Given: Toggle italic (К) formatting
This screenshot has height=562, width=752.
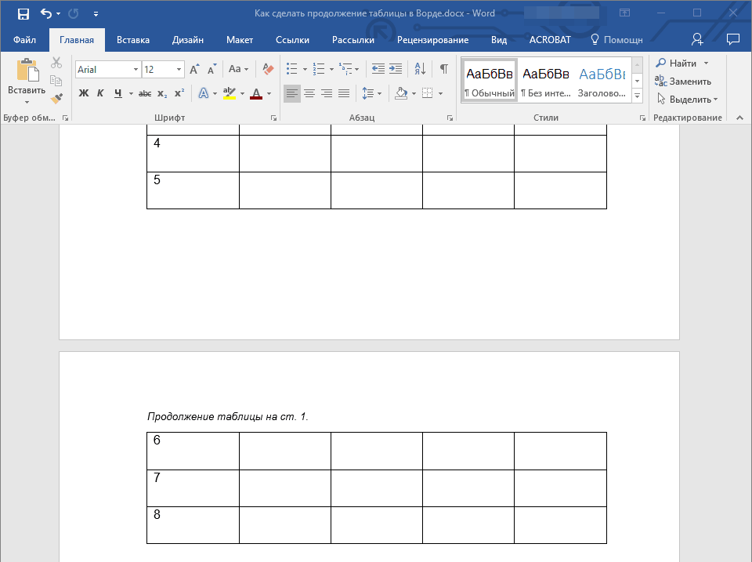Looking at the screenshot, I should coord(100,93).
